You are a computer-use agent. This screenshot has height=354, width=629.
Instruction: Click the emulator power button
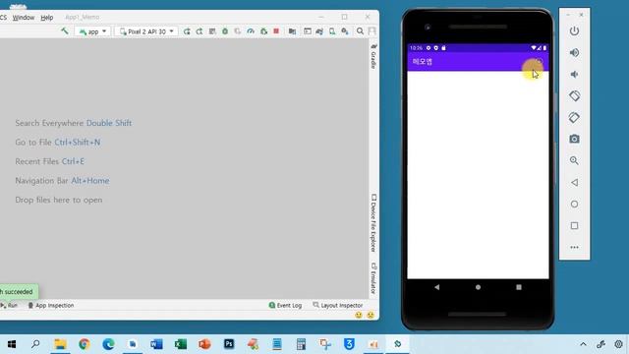click(574, 30)
